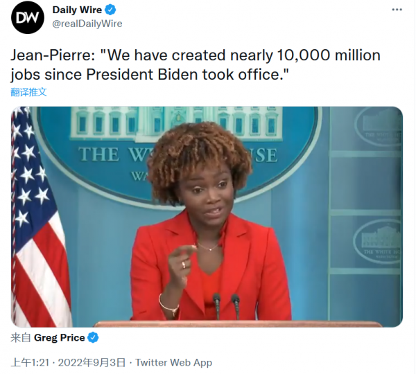
Task: Open the 上午1:21 timestamp link
Action: pyautogui.click(x=30, y=362)
